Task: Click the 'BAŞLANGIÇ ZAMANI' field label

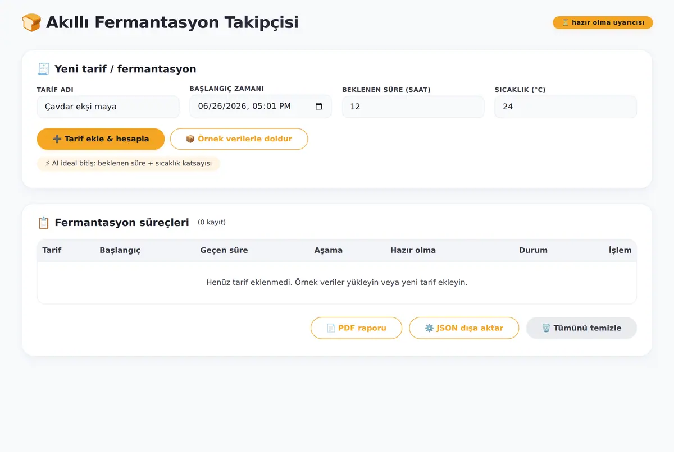Action: coord(226,89)
